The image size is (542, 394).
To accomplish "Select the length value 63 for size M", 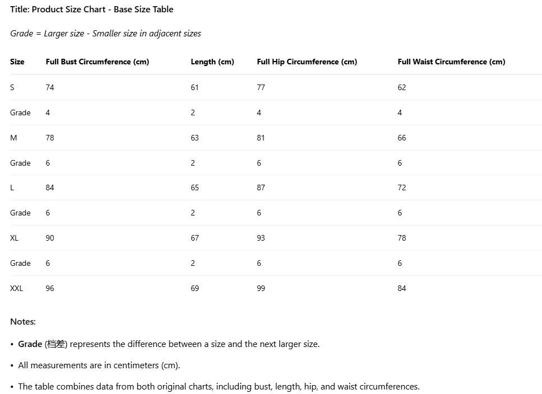I will 194,138.
